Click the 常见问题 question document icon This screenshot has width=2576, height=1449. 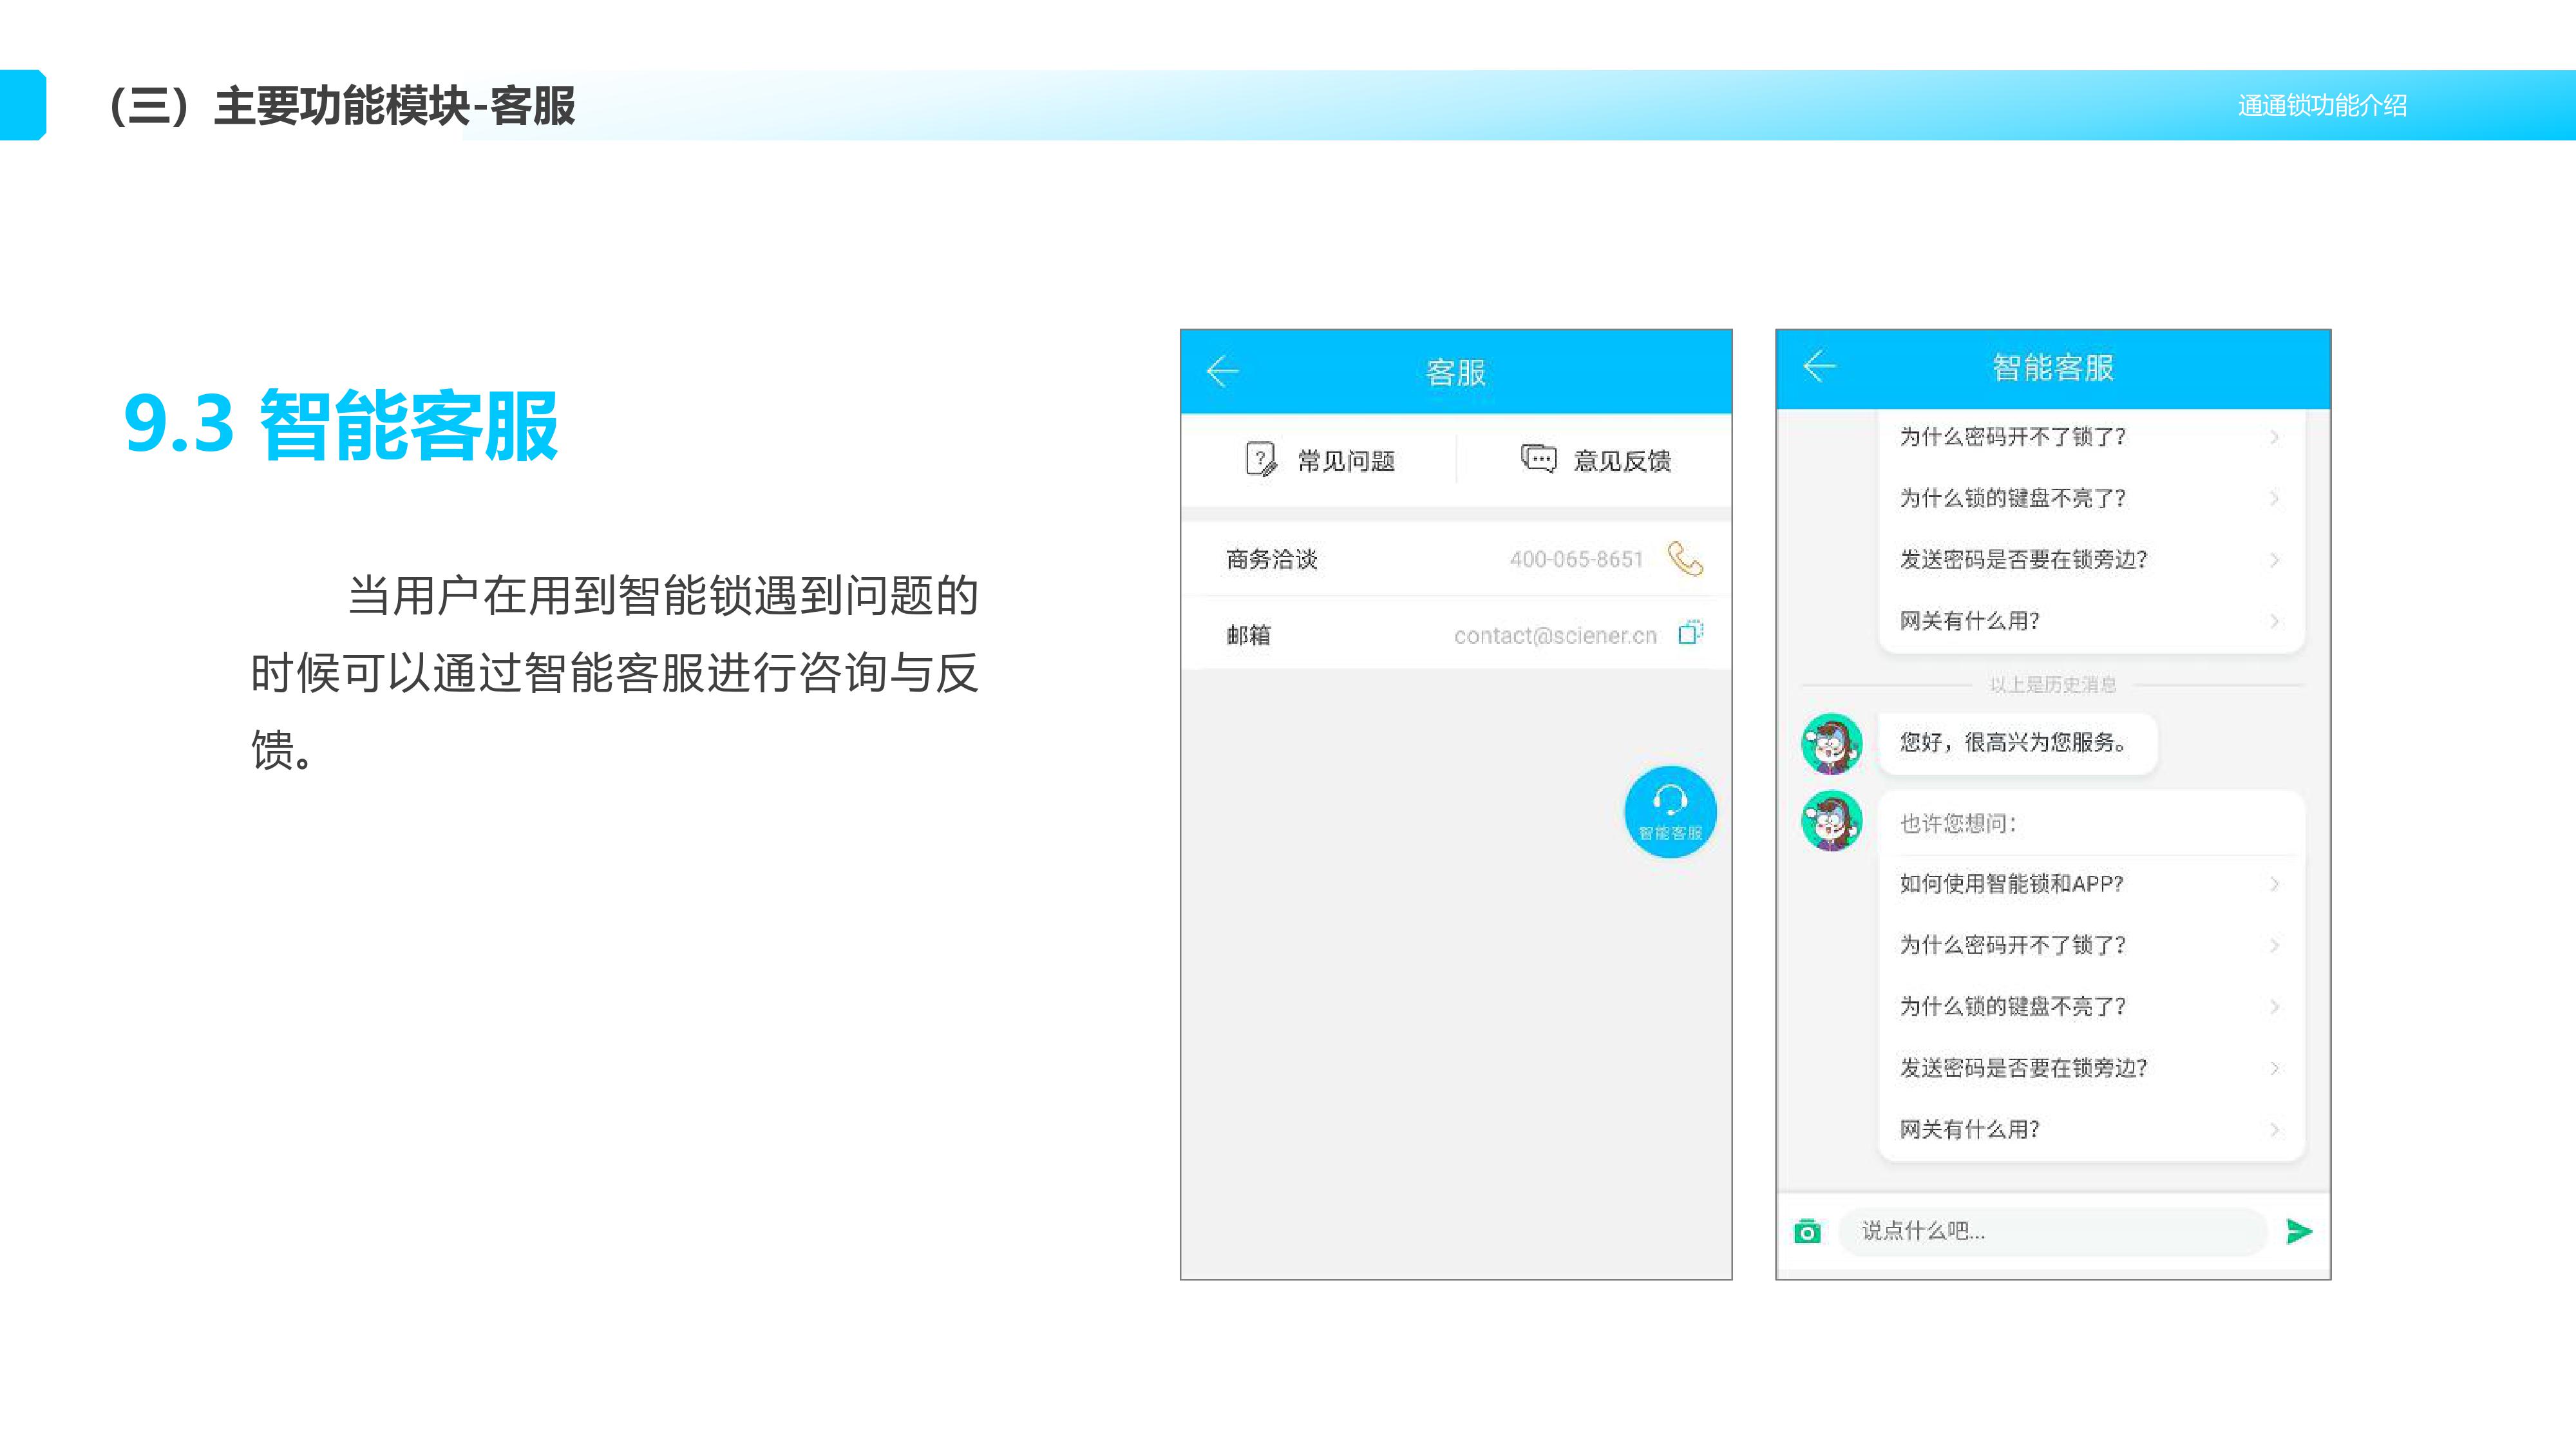pos(1260,460)
